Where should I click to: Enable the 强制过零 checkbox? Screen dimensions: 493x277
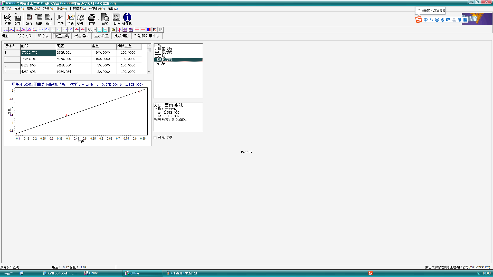(155, 137)
